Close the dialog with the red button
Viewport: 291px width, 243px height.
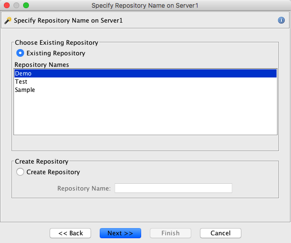[7, 5]
